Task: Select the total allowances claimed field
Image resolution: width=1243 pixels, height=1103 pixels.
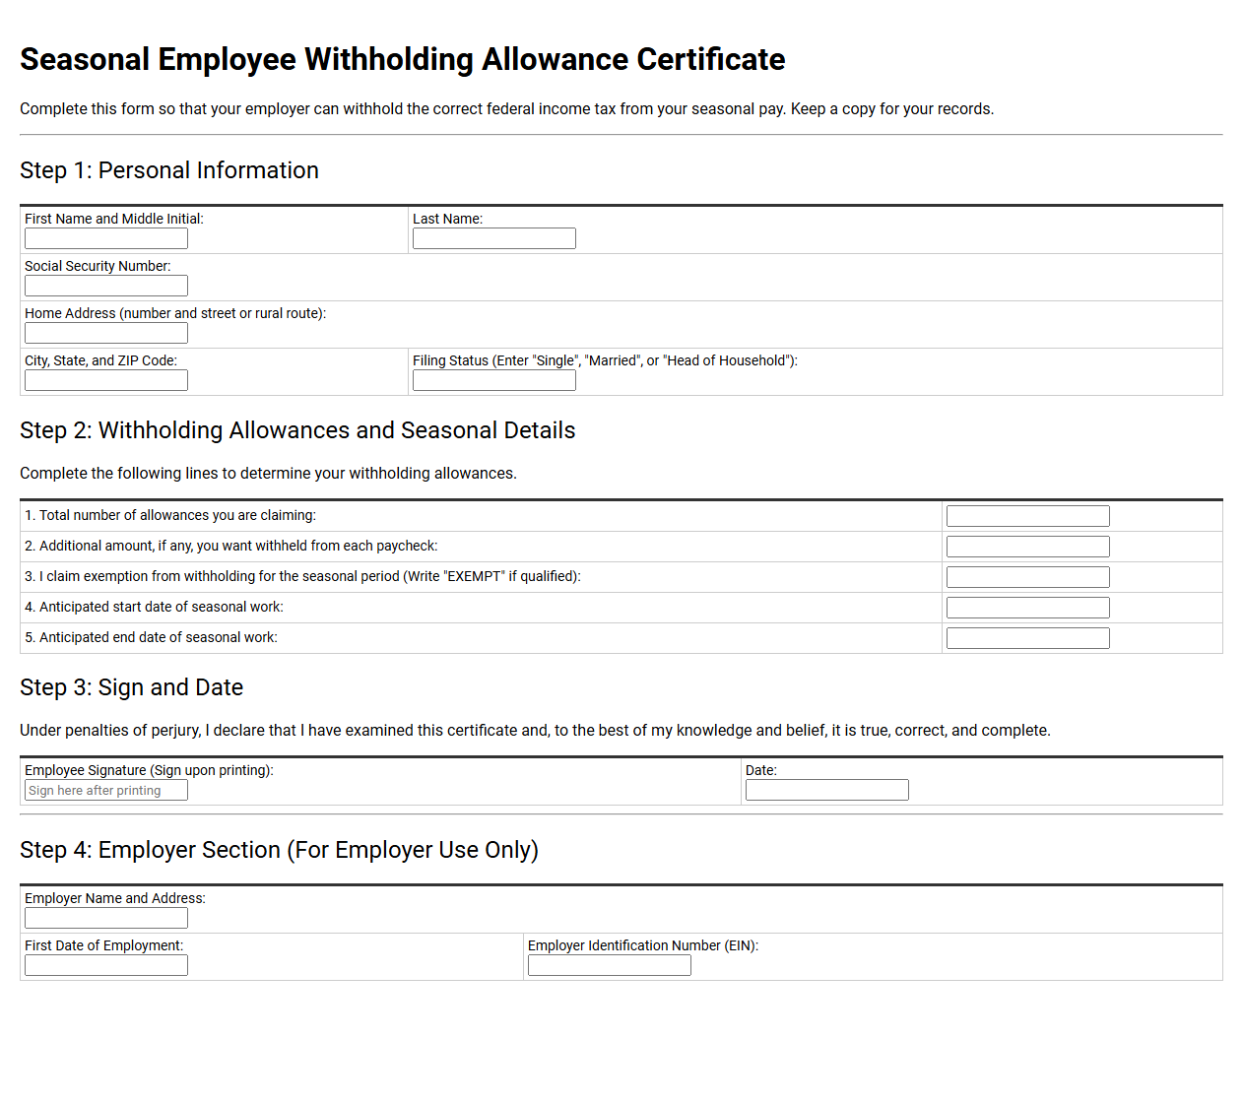Action: coord(1028,516)
